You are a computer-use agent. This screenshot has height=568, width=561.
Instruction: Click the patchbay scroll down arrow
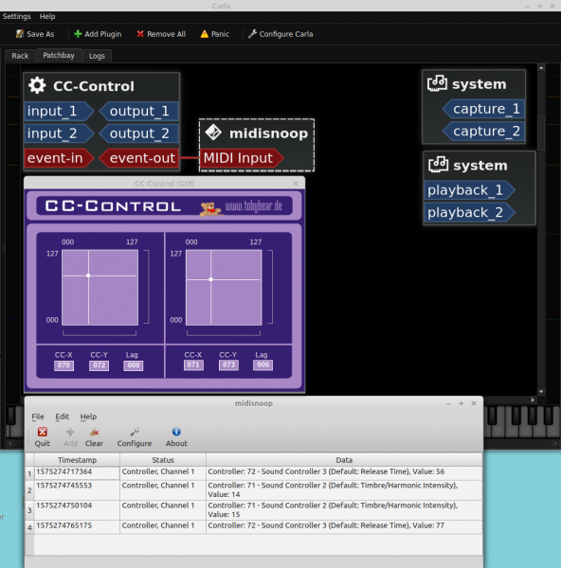click(541, 392)
